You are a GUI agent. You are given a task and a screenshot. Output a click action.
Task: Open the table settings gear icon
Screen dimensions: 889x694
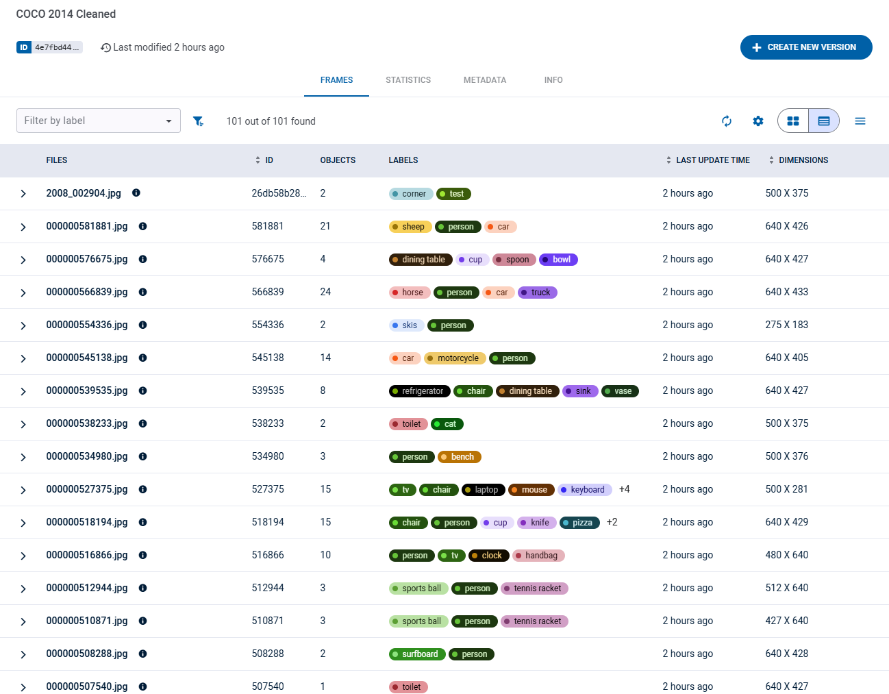[x=757, y=121]
